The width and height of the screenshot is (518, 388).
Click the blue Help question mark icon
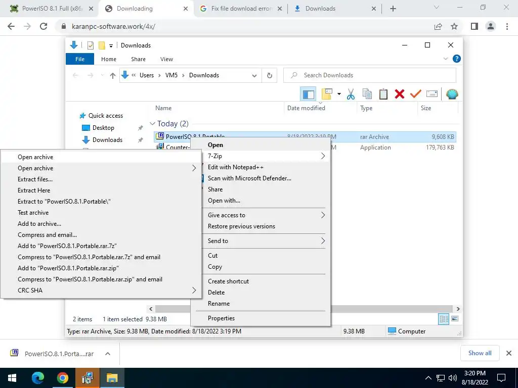pyautogui.click(x=457, y=59)
